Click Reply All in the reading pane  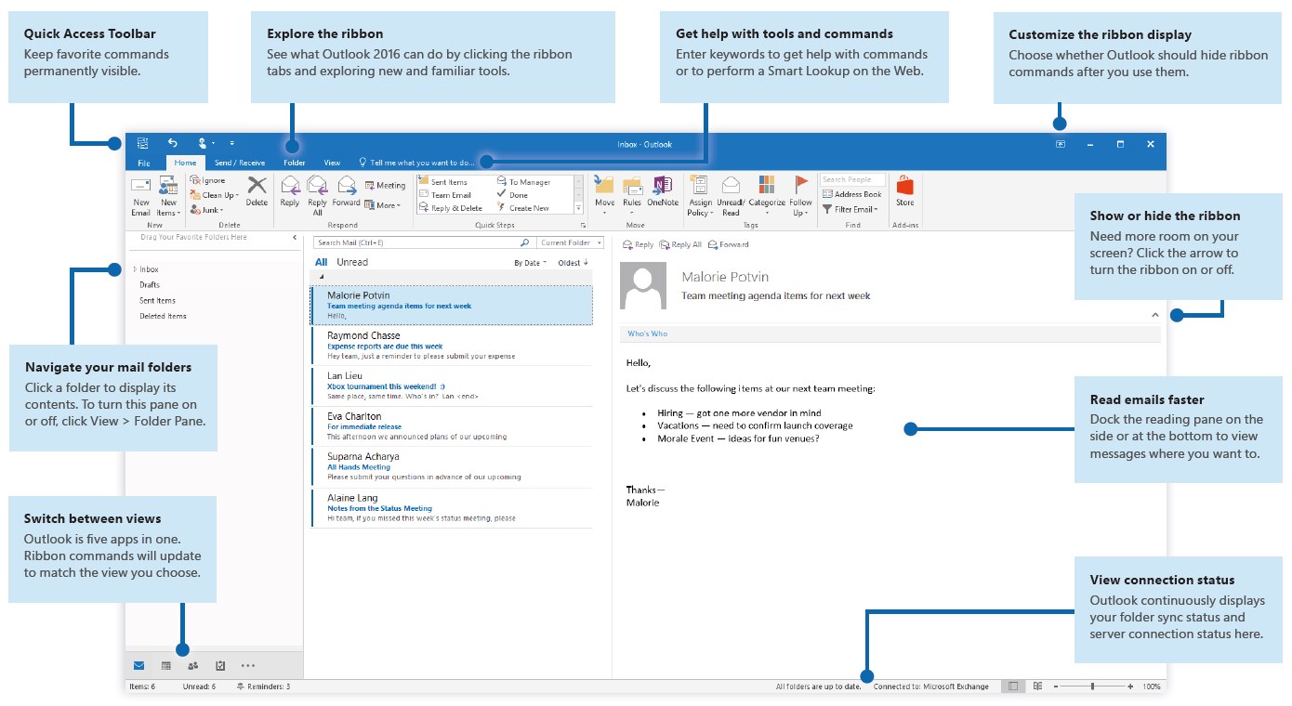tap(680, 245)
